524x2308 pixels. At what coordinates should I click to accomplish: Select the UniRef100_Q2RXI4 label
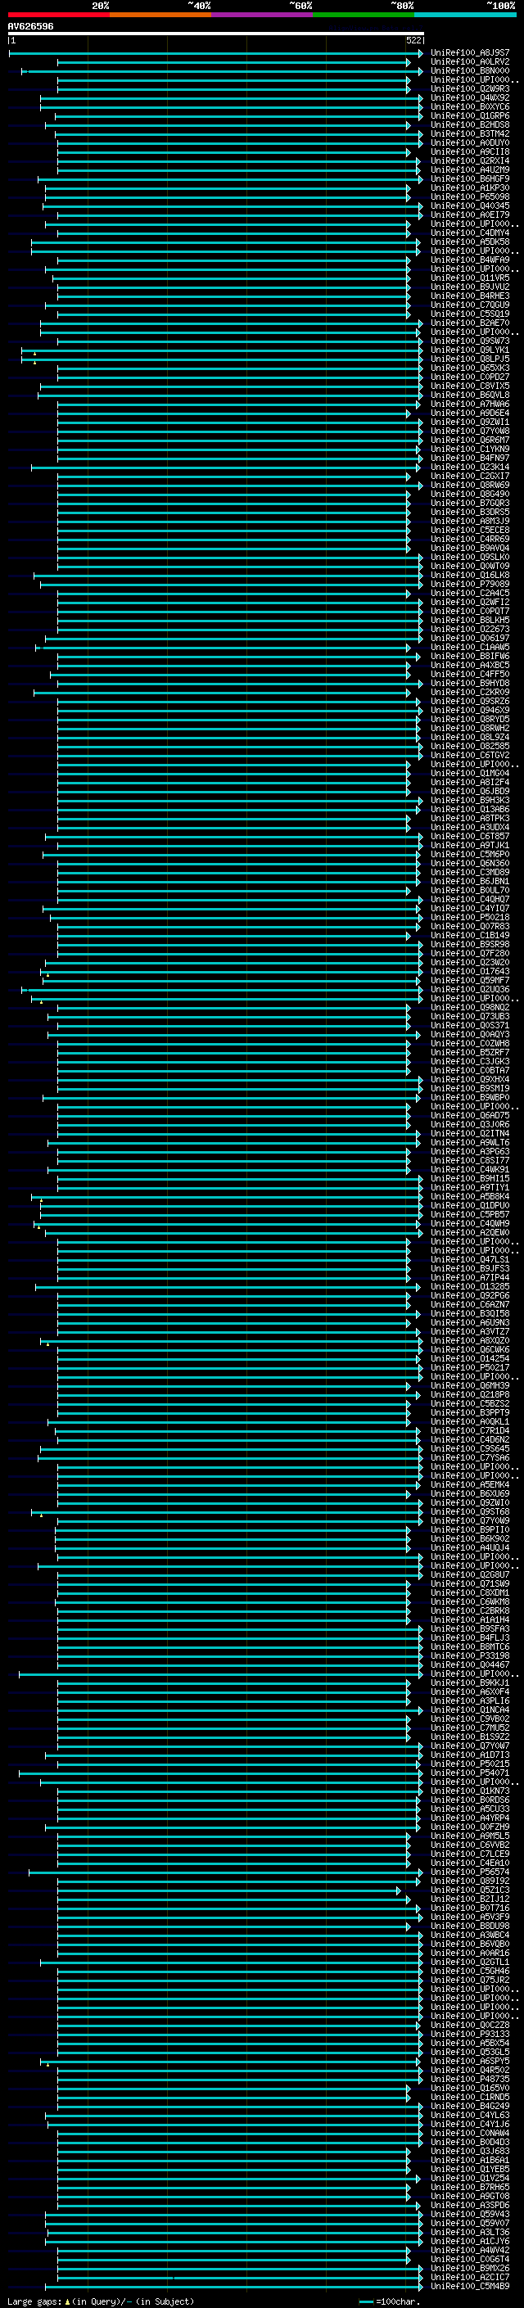[470, 161]
